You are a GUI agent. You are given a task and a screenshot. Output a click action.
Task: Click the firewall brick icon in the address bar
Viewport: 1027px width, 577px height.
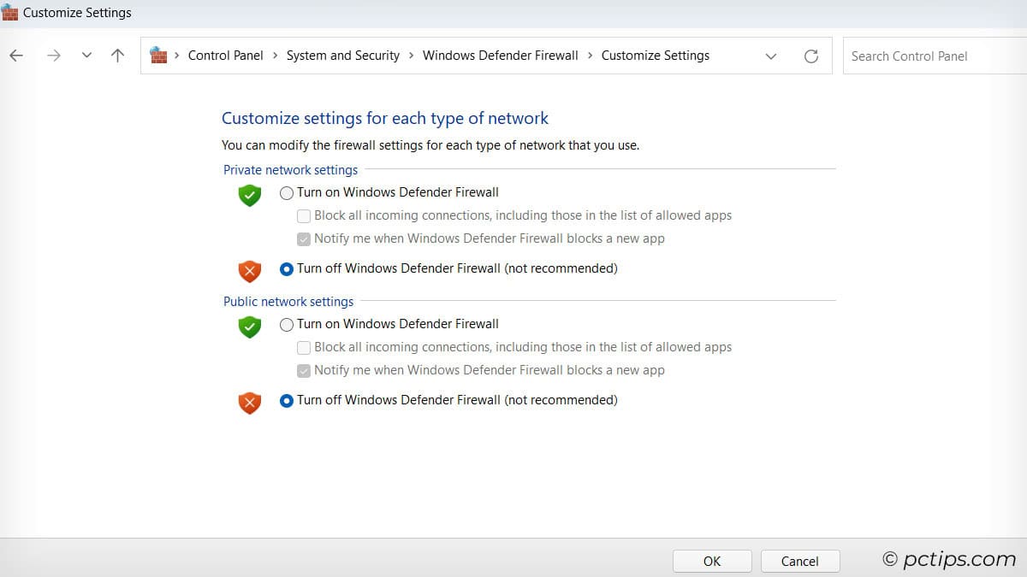pyautogui.click(x=158, y=55)
